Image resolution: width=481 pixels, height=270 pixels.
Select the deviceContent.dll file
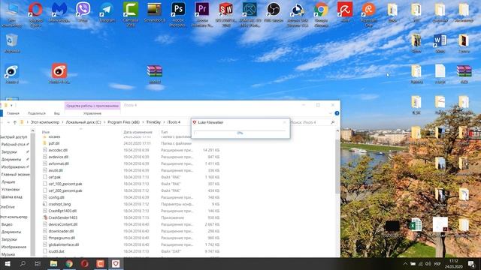[63, 224]
